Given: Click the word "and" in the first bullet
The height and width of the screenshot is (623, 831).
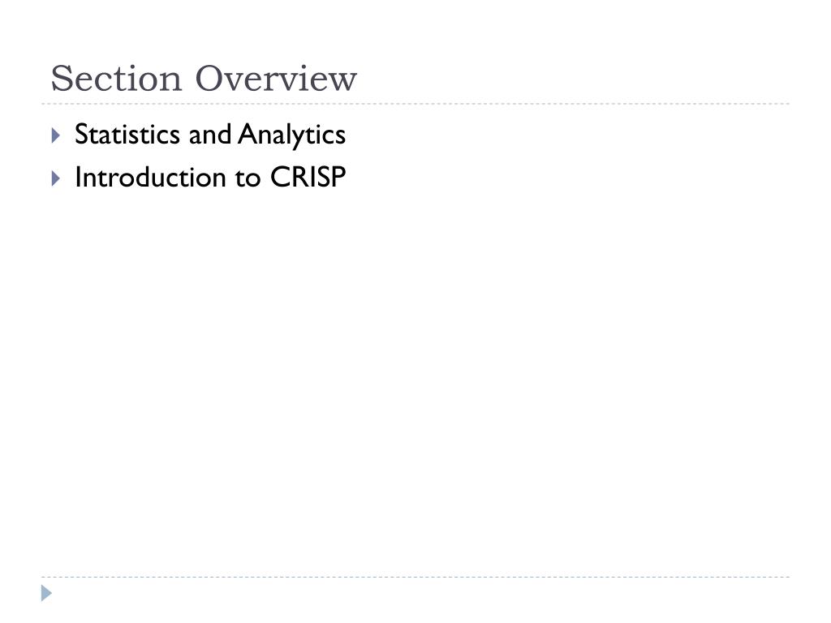Looking at the screenshot, I should 210,134.
